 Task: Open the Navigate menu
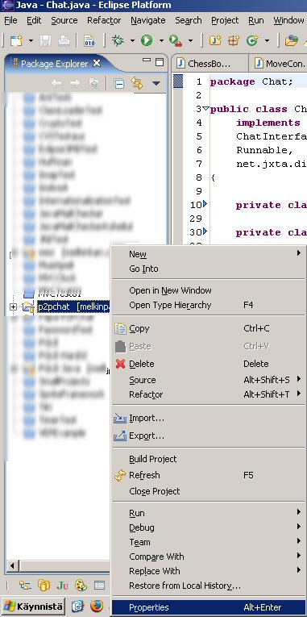coord(147,20)
